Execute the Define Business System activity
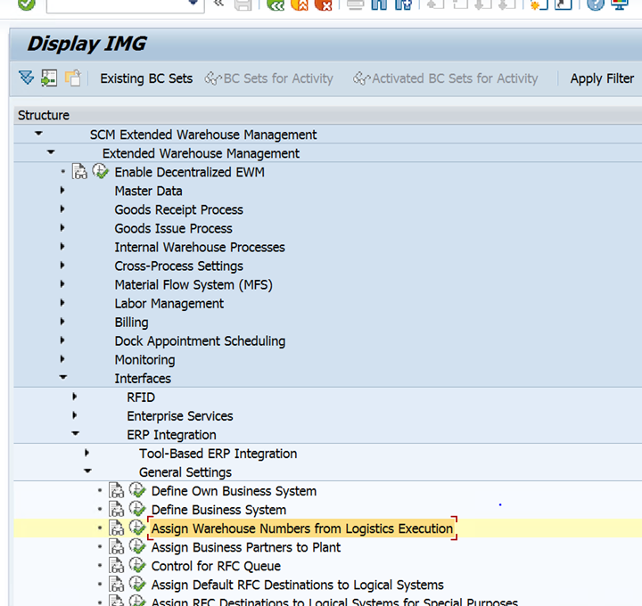 pyautogui.click(x=137, y=510)
